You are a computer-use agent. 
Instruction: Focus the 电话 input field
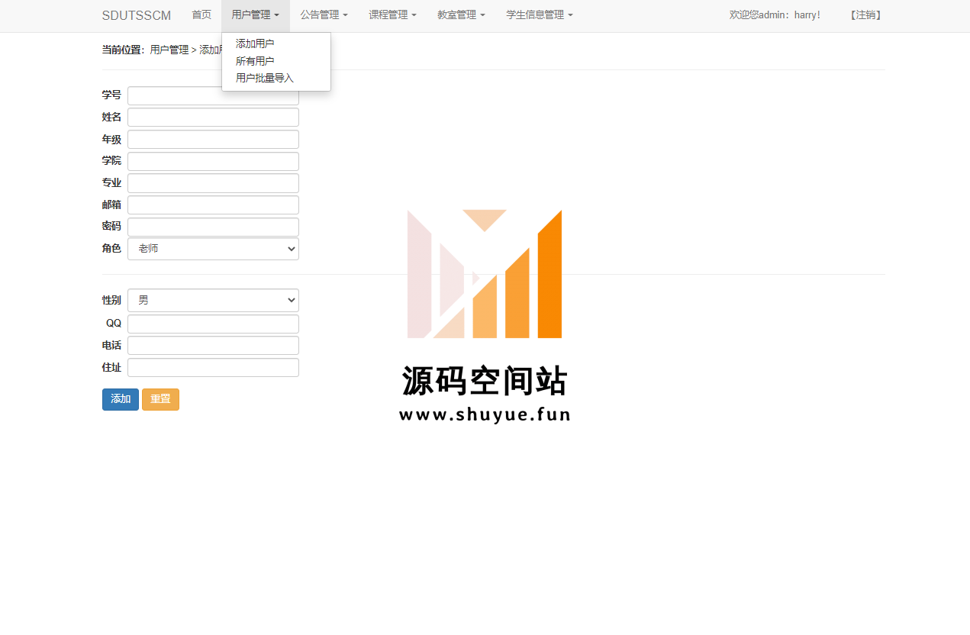213,346
